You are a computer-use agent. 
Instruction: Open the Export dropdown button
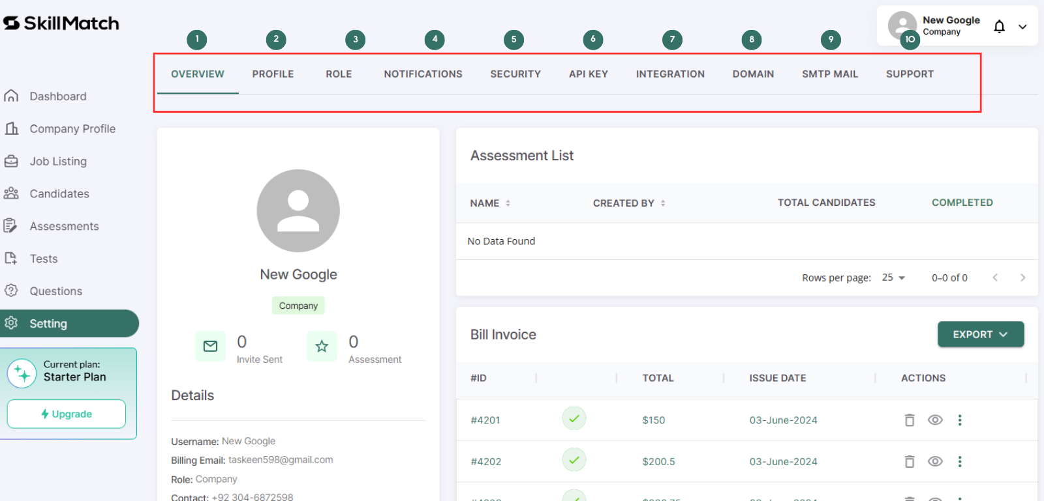coord(981,334)
